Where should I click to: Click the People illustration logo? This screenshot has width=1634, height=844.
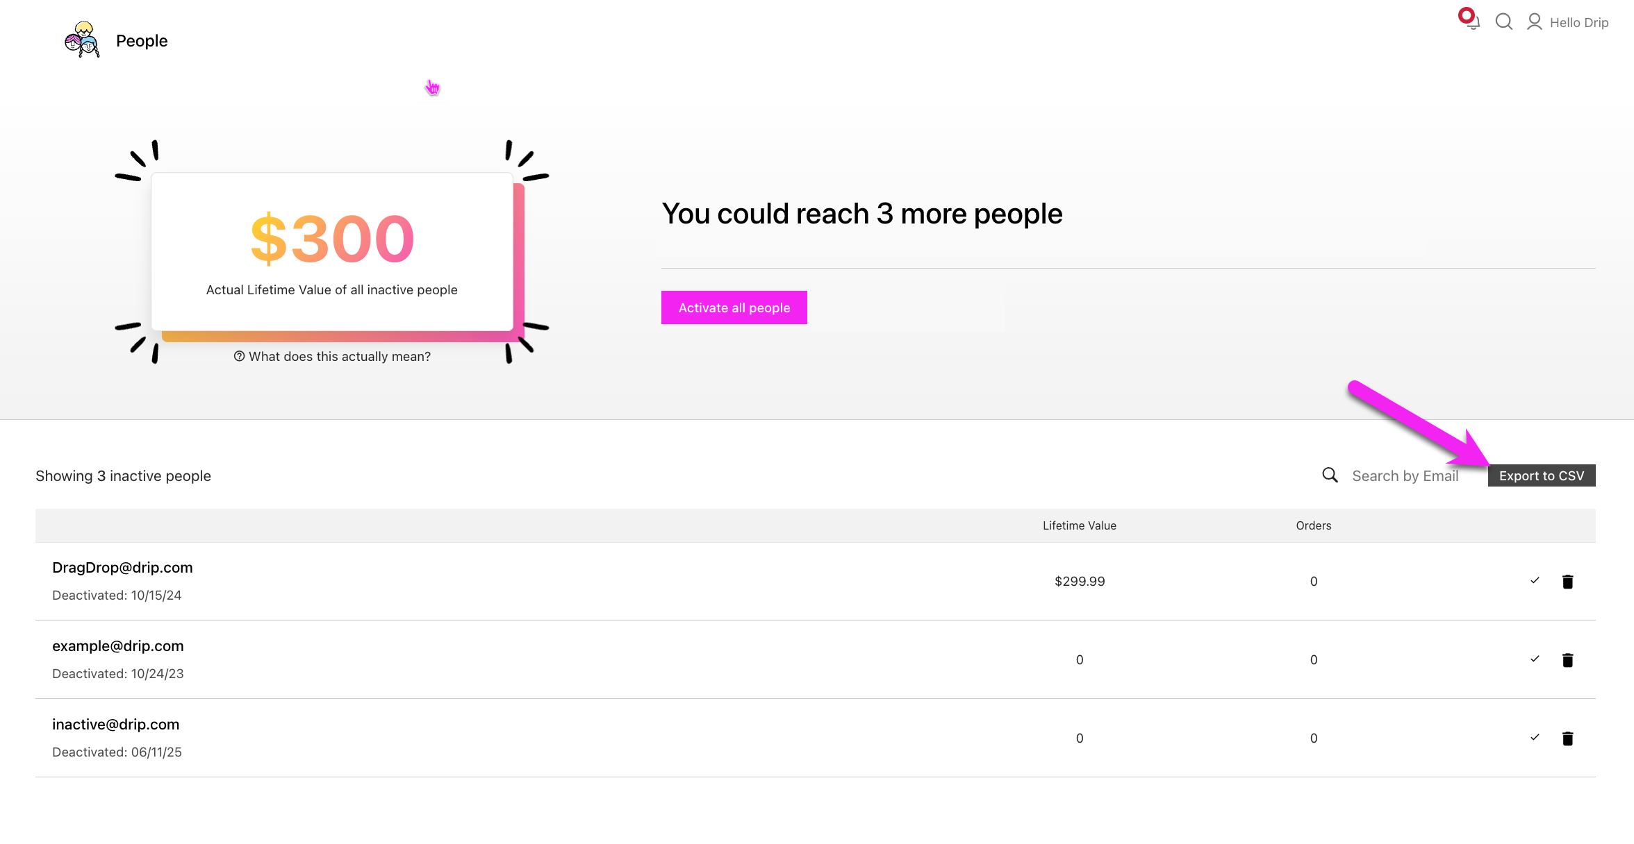82,40
